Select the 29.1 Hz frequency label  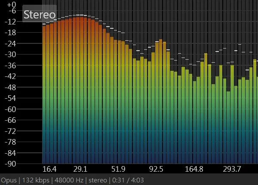tap(80, 168)
